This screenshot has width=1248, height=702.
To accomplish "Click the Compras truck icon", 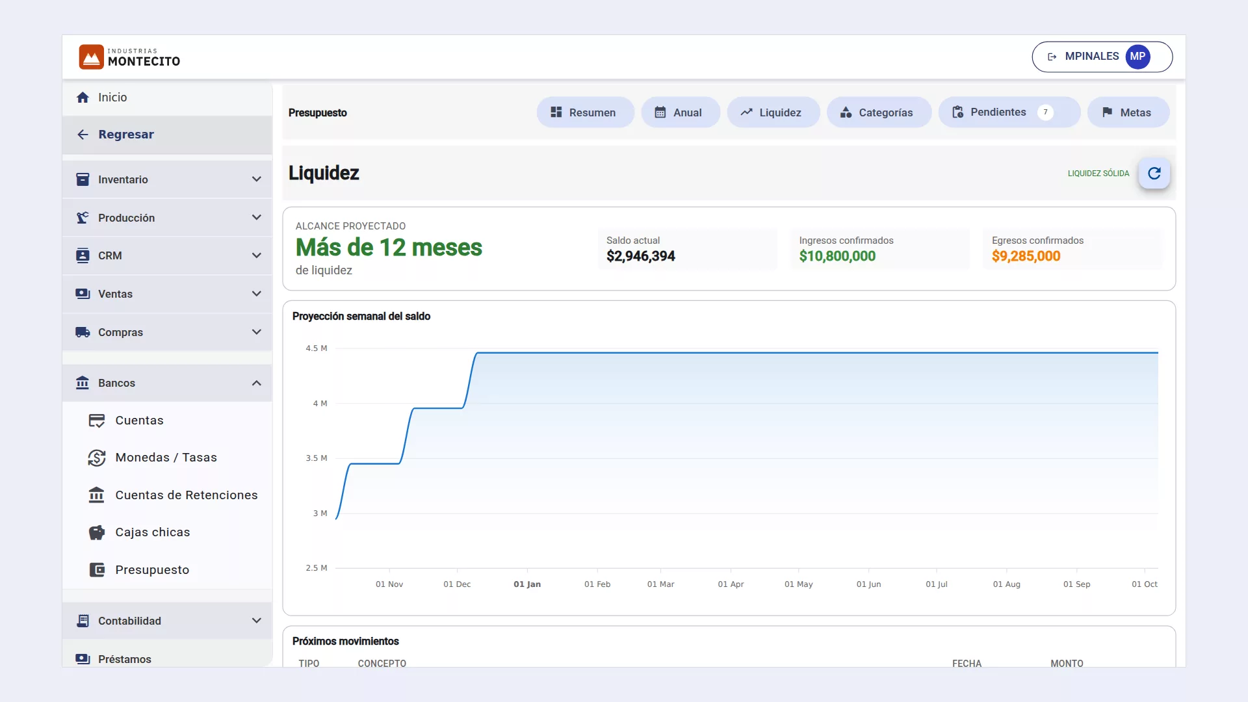I will point(83,332).
